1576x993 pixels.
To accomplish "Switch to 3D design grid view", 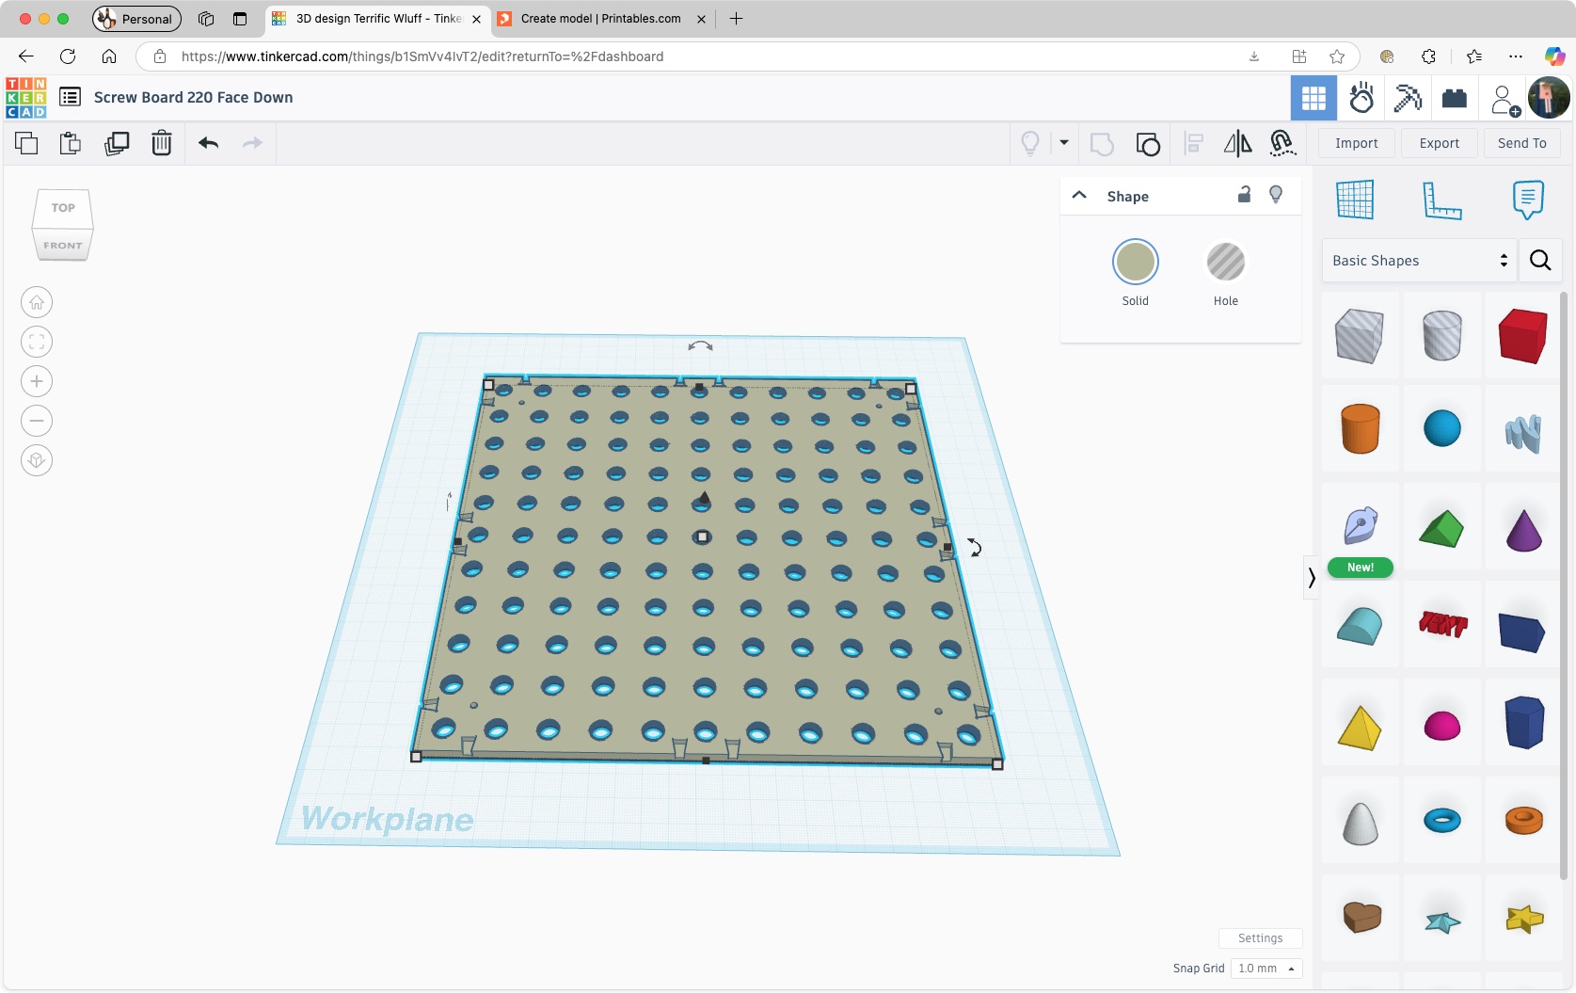I will point(1313,98).
